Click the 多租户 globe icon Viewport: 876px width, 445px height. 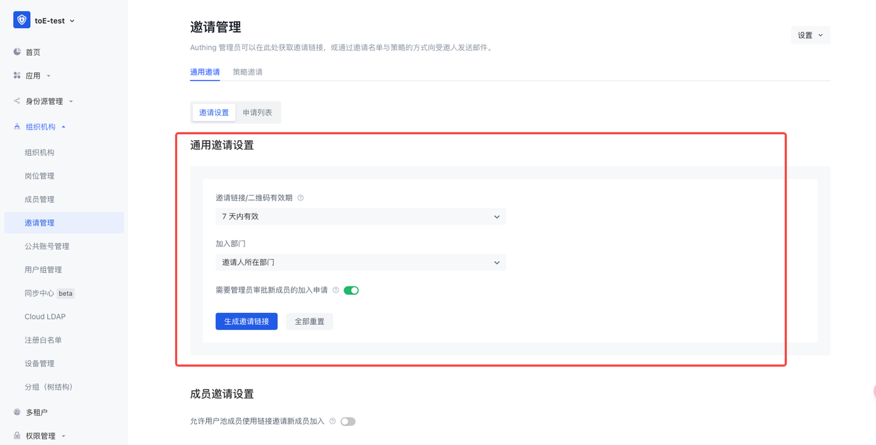pos(17,412)
